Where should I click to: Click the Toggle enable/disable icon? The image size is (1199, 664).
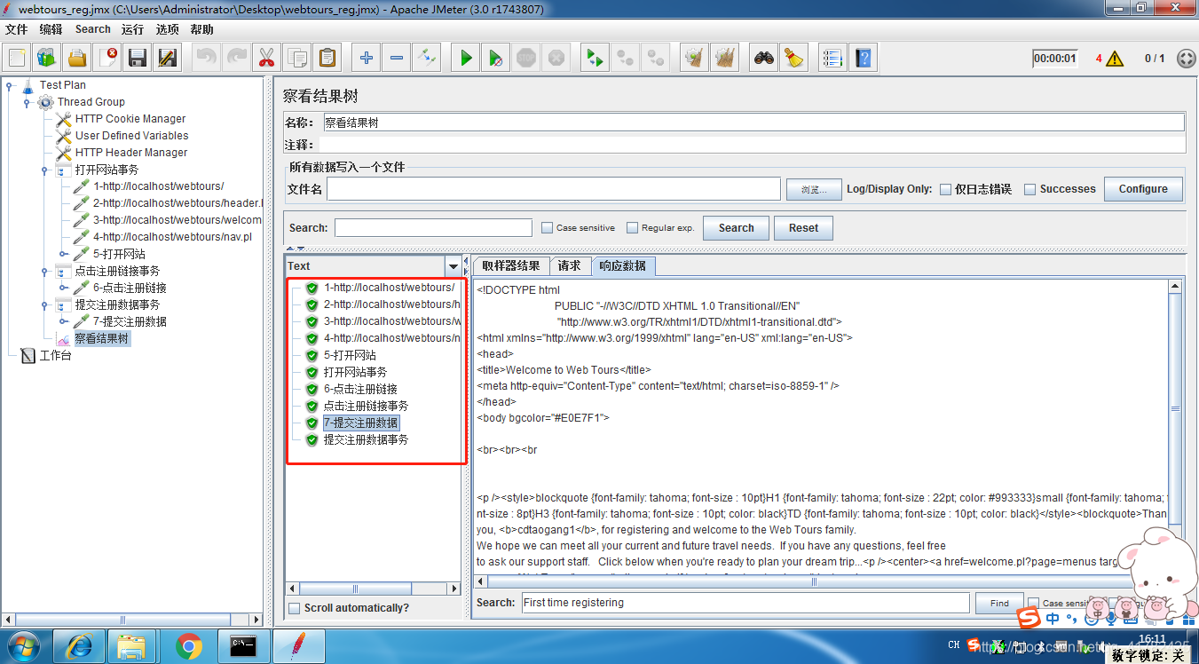[427, 59]
